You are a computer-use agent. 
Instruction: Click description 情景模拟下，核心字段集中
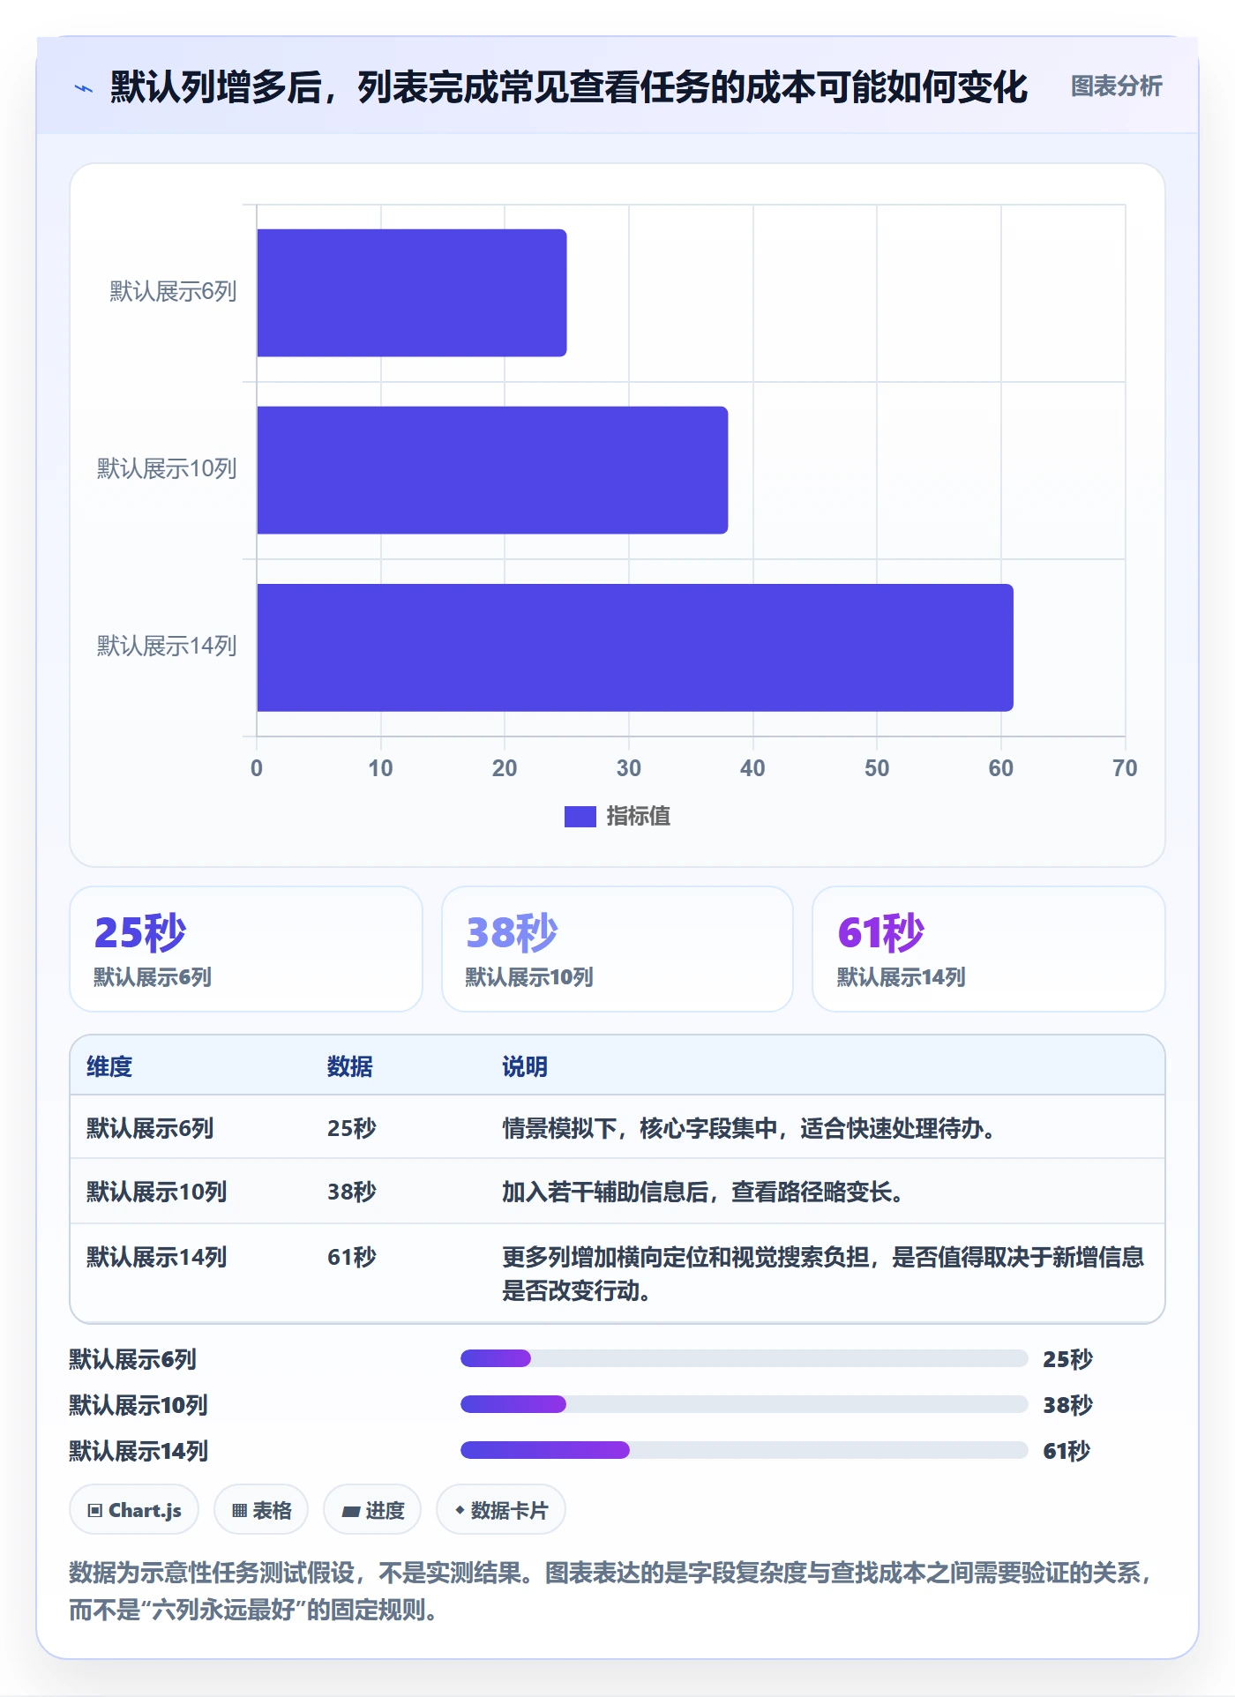click(749, 1128)
